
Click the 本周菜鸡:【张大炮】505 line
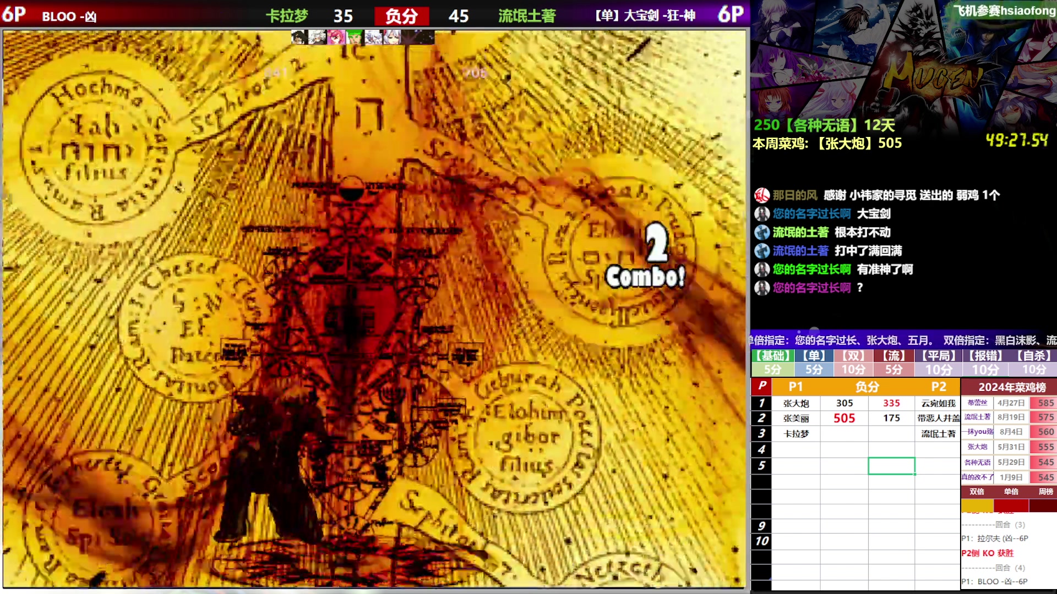click(827, 144)
